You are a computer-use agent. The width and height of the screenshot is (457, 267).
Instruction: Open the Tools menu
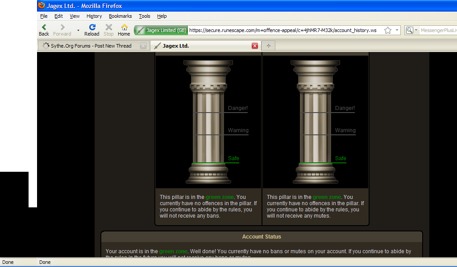point(145,16)
